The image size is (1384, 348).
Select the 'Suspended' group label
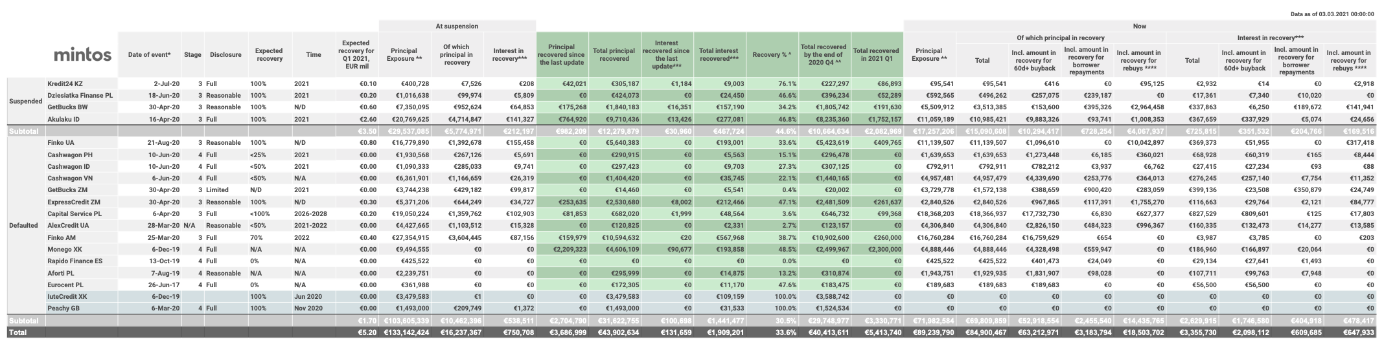click(25, 102)
